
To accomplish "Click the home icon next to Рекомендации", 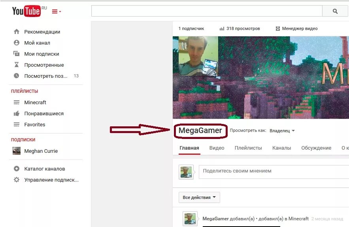I will point(17,32).
